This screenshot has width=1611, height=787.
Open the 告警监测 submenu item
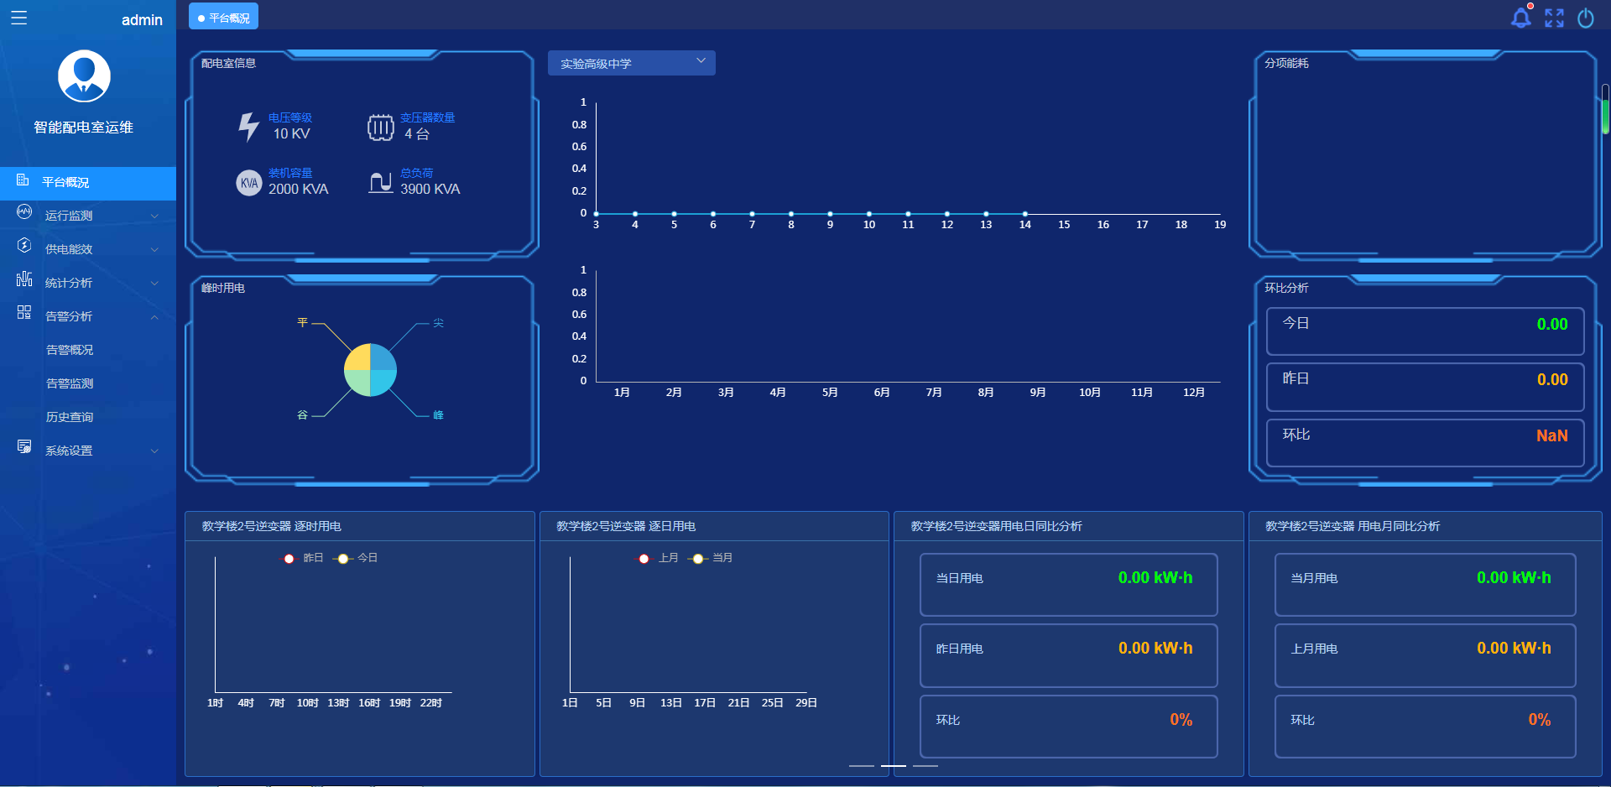point(70,383)
